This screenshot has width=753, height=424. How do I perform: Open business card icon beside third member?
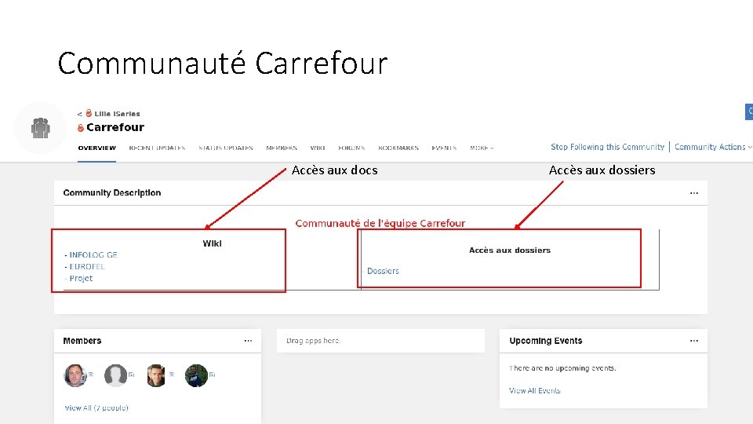(172, 374)
